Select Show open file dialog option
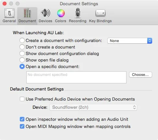Image resolution: width=158 pixels, height=140 pixels. 22,60
